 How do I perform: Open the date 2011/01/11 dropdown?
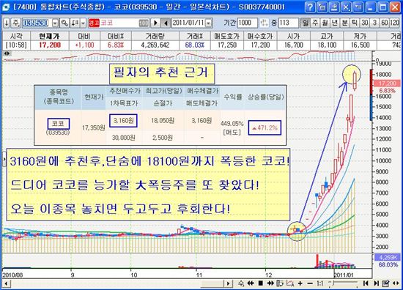(209, 23)
